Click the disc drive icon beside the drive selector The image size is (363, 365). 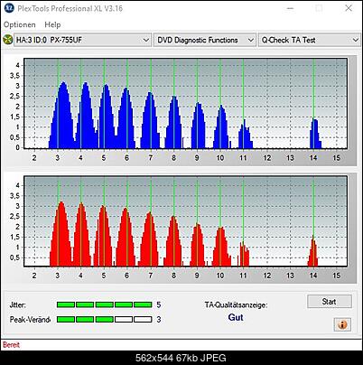7,40
